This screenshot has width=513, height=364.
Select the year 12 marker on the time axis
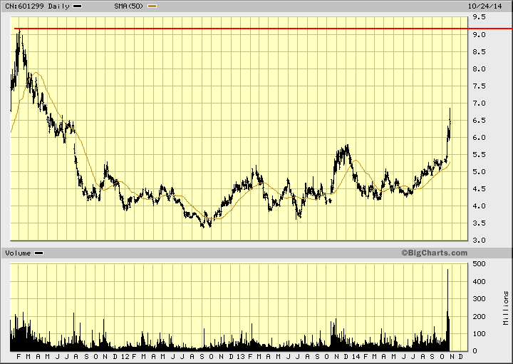point(125,356)
